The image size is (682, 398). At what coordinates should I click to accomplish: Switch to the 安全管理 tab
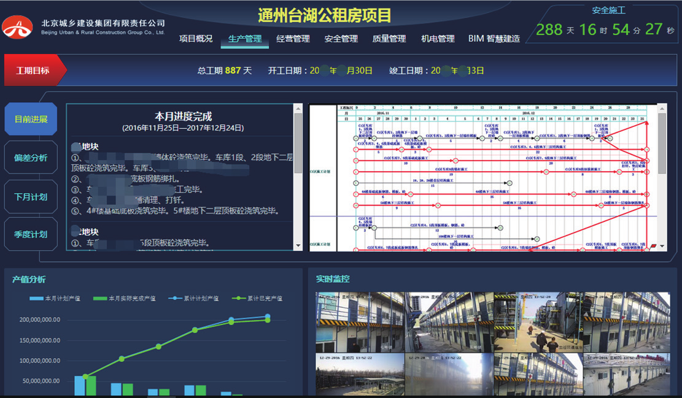[x=341, y=39]
